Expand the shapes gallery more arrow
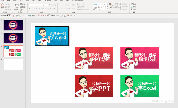This screenshot has height=108, width=178. (107, 9)
